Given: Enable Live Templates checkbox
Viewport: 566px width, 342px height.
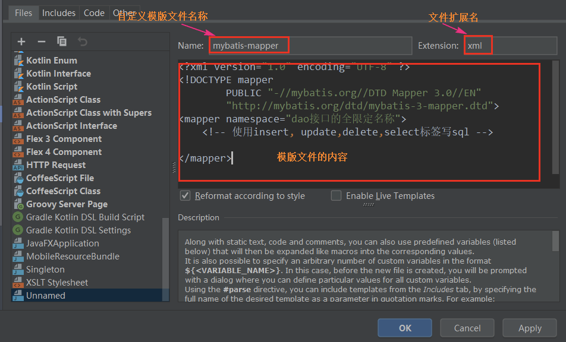Looking at the screenshot, I should [336, 196].
